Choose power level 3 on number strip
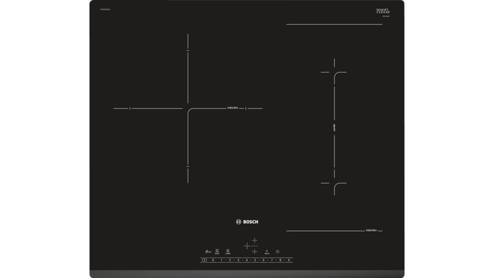The height and width of the screenshot is (278, 494). (x=238, y=260)
